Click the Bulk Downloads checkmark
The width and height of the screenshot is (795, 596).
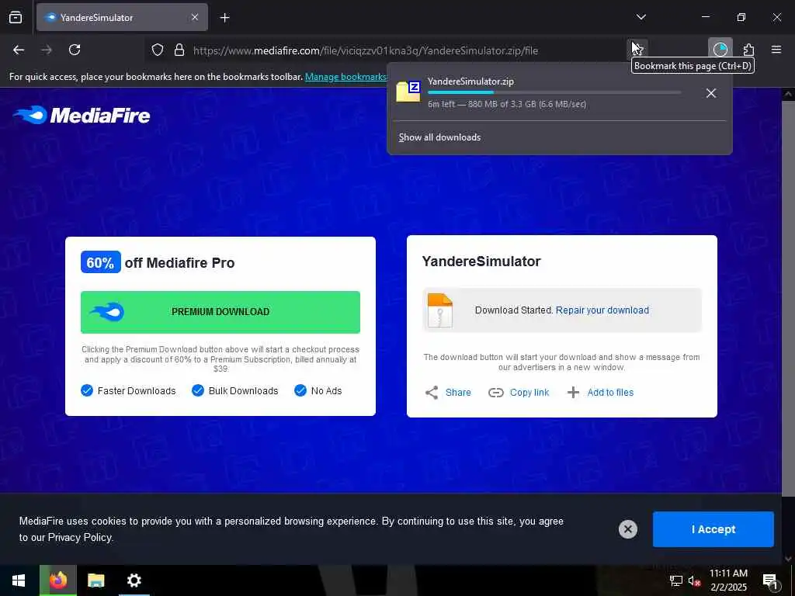[x=198, y=391]
